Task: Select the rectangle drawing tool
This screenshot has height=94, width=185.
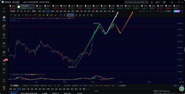Action: tap(26, 15)
